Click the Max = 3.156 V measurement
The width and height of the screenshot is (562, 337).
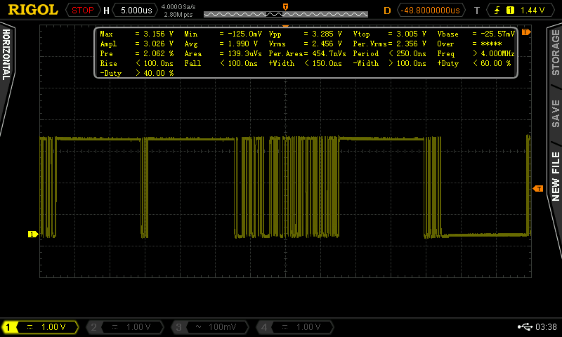[x=136, y=34]
